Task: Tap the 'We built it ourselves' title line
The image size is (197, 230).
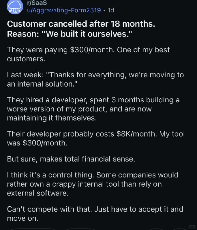Action: click(x=70, y=34)
